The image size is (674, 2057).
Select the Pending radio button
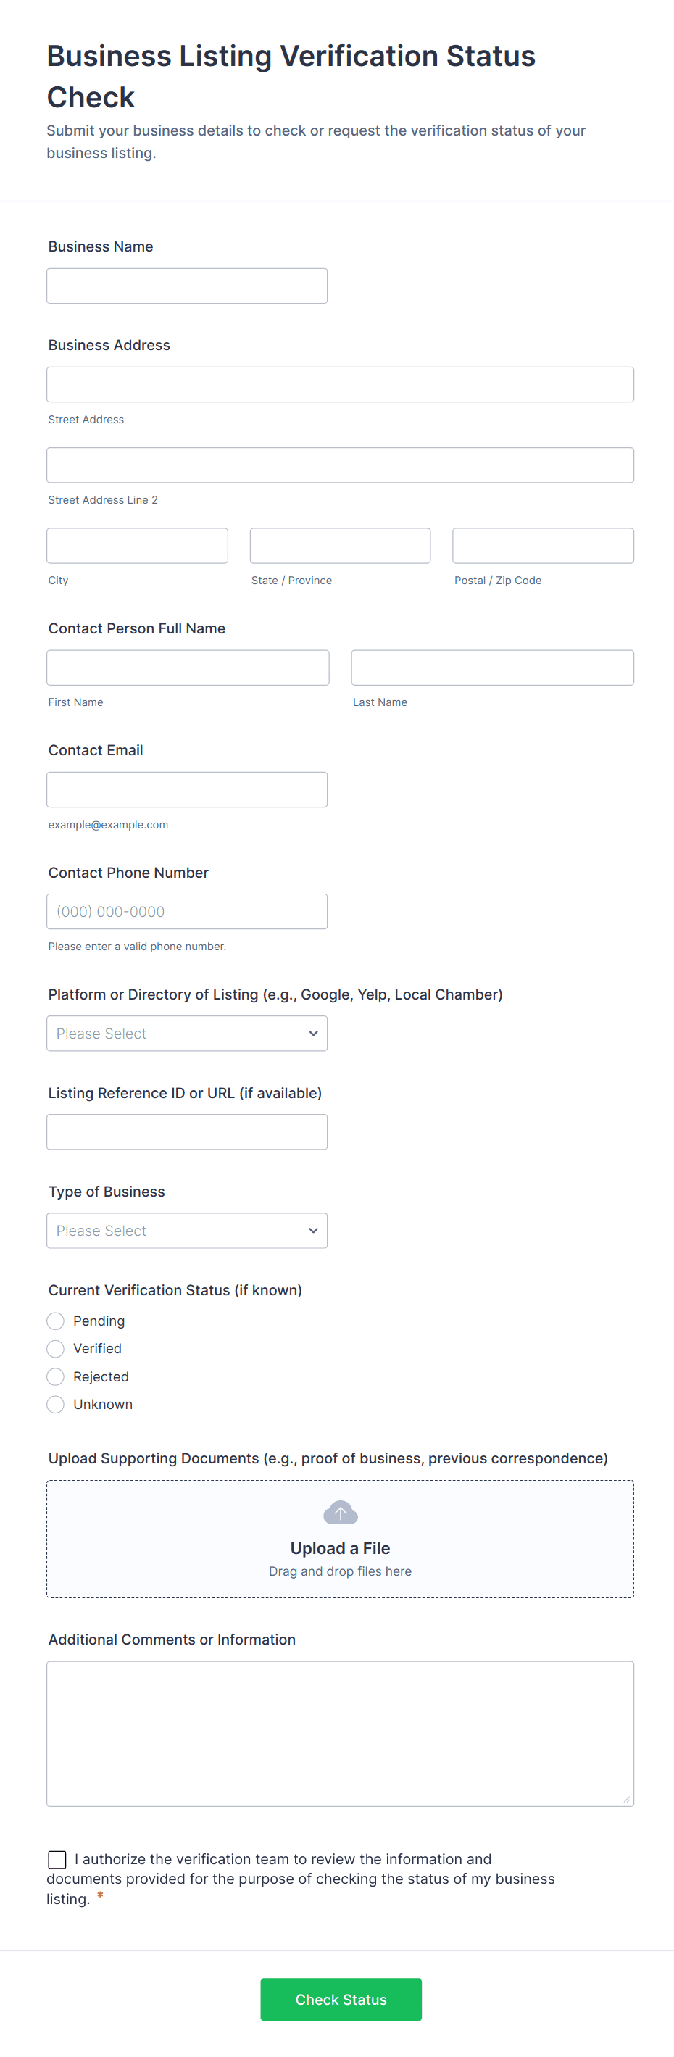pyautogui.click(x=55, y=1321)
